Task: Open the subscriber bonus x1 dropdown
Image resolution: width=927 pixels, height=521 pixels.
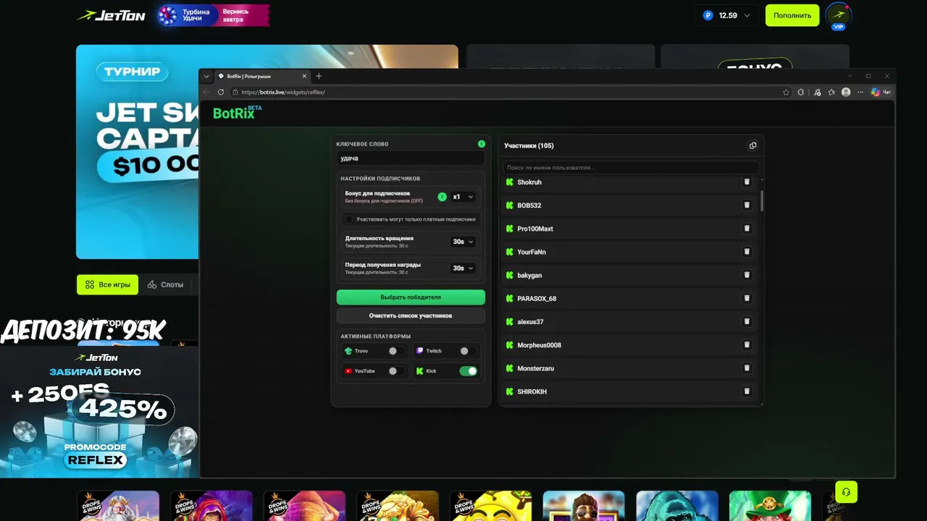Action: (x=463, y=197)
